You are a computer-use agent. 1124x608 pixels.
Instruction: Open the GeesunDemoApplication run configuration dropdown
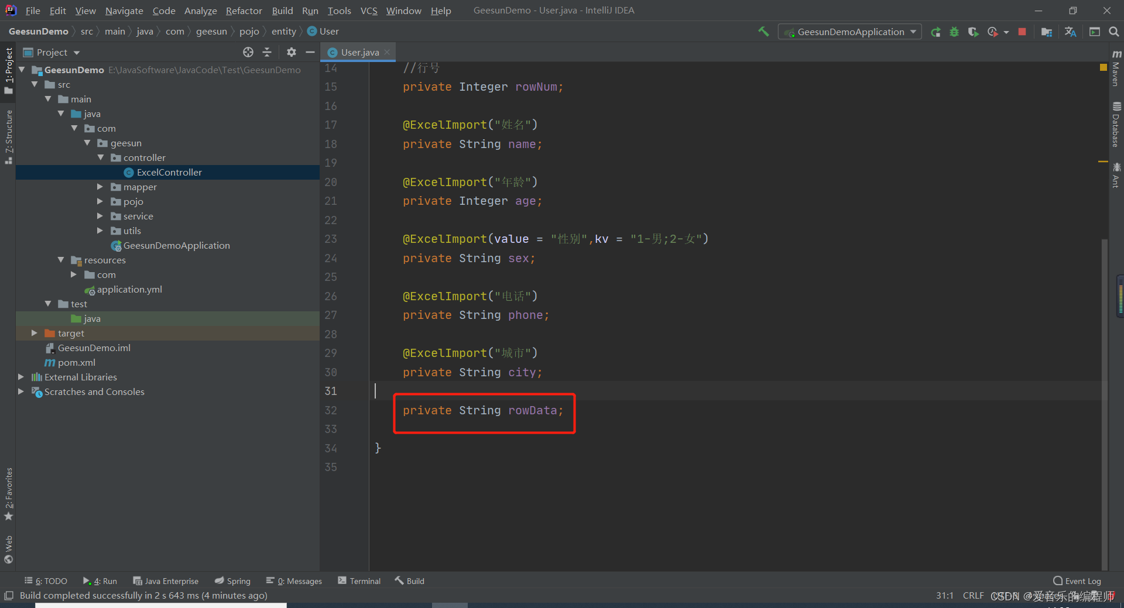pos(849,32)
